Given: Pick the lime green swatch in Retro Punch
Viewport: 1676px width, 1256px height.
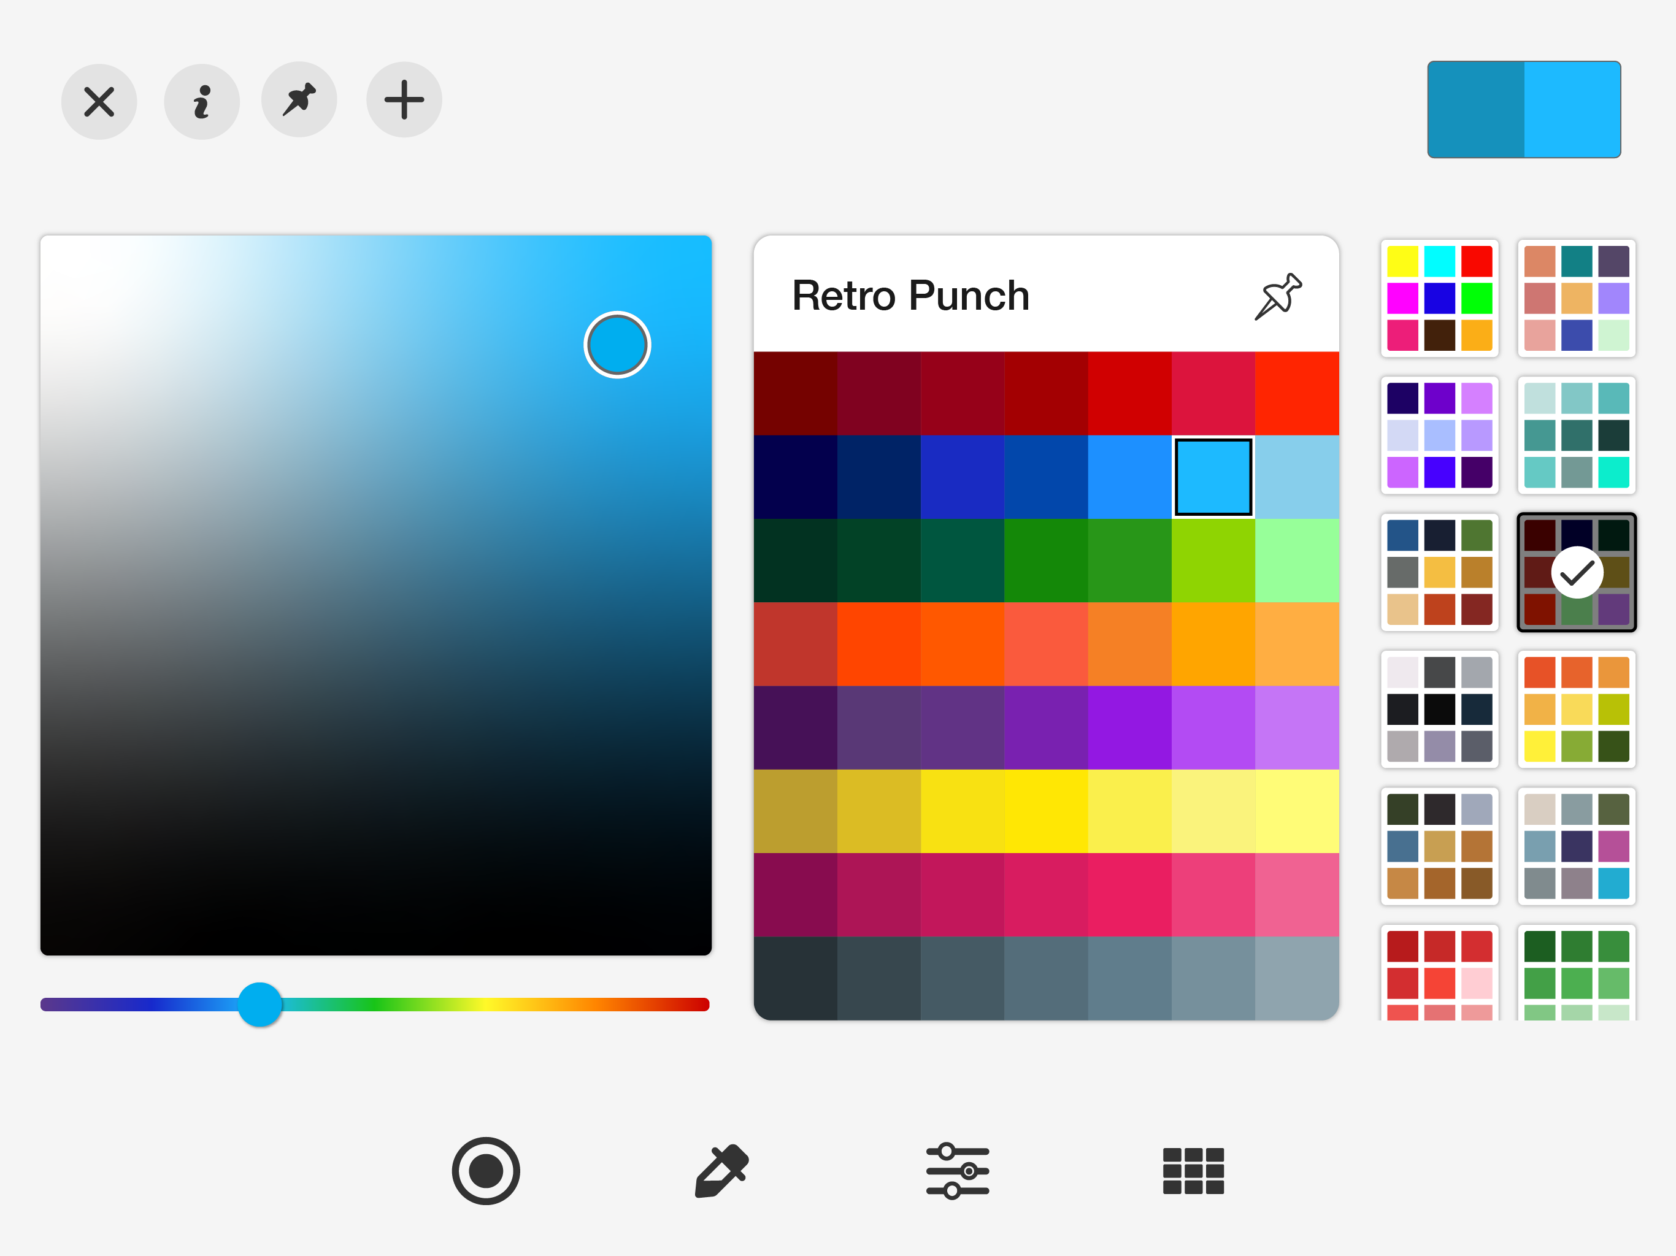Looking at the screenshot, I should pyautogui.click(x=1213, y=561).
